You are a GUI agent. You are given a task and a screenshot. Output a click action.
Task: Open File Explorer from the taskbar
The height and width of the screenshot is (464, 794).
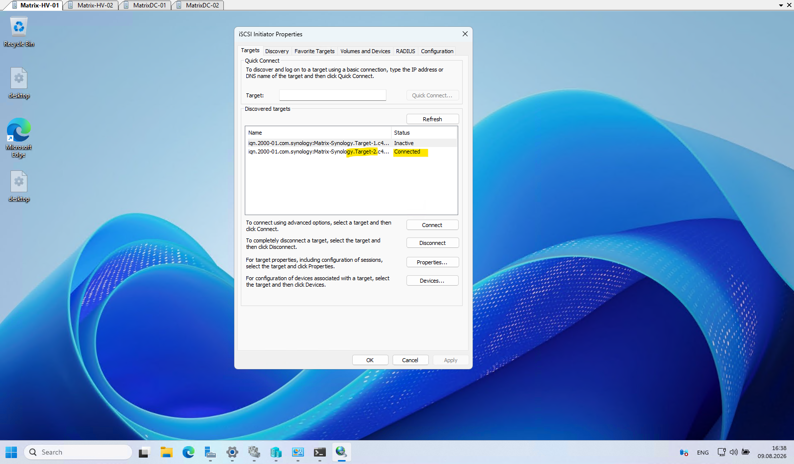pyautogui.click(x=166, y=452)
